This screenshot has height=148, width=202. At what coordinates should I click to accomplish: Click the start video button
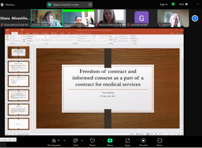click(x=8, y=140)
